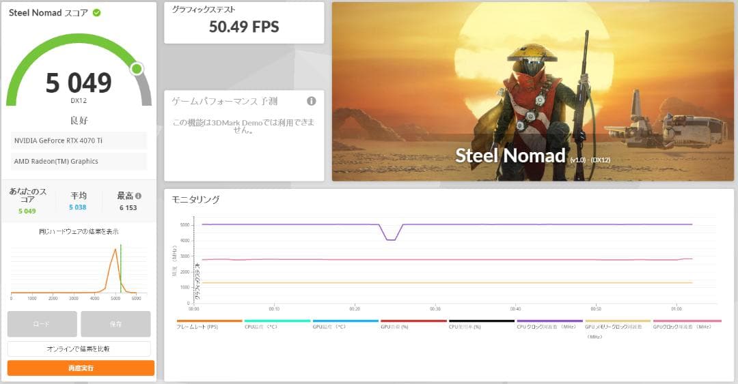Select the NVIDIA GeForce RTX 4070 Ti entry

pos(79,141)
